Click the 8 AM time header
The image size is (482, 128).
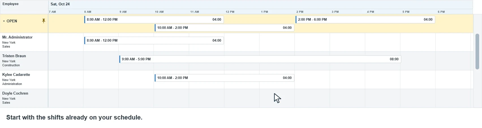pos(88,12)
